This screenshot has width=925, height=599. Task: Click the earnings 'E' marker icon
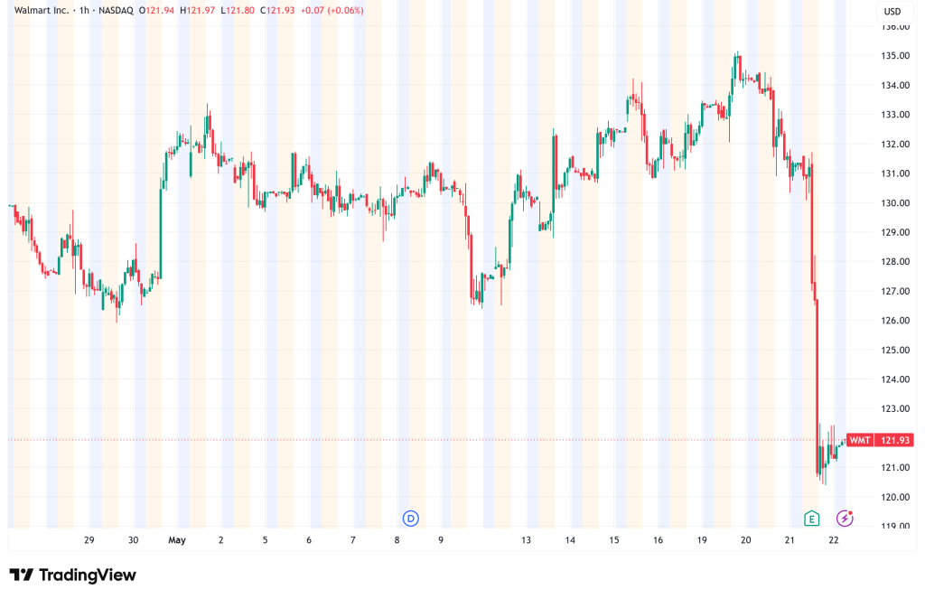[812, 519]
